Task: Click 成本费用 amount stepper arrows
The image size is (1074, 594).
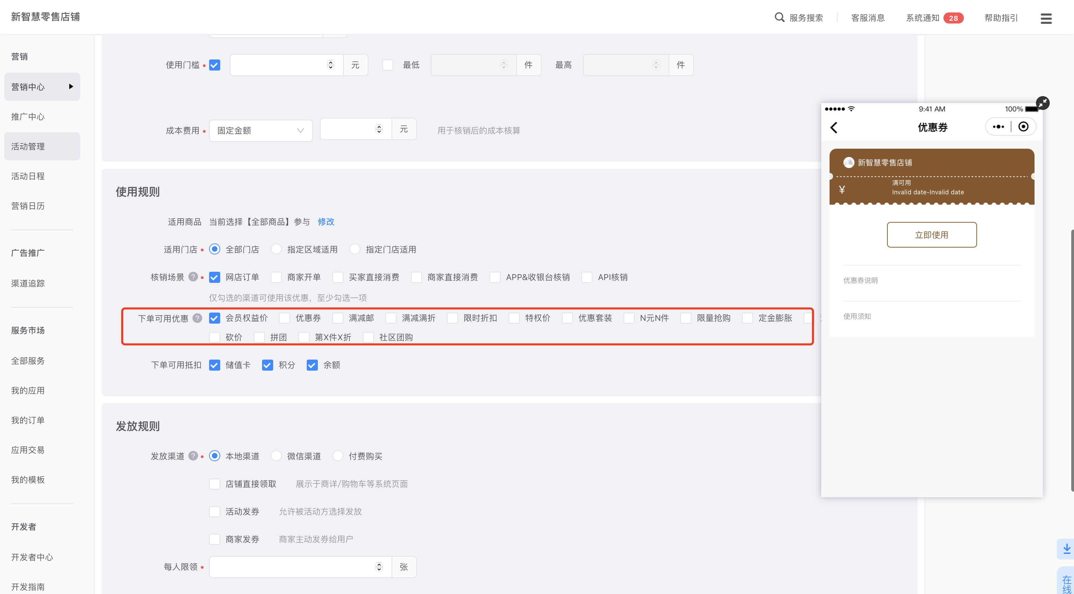Action: (x=379, y=129)
